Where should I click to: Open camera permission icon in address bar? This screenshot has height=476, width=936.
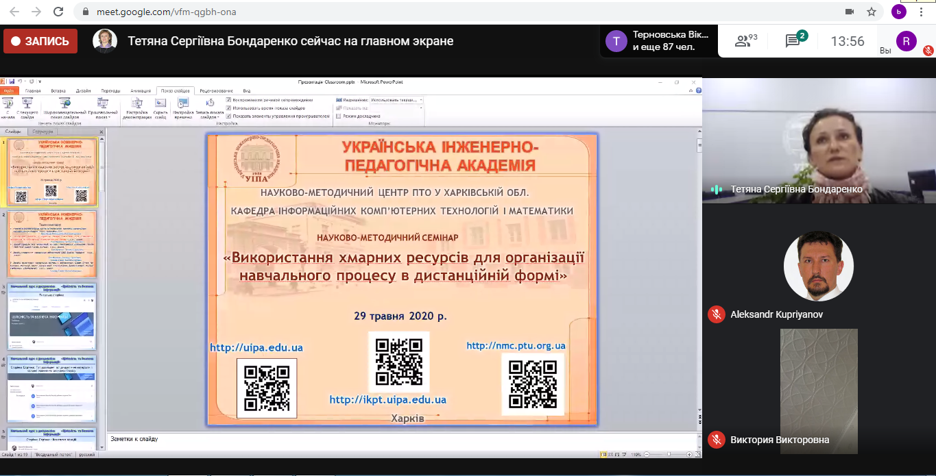click(x=850, y=12)
